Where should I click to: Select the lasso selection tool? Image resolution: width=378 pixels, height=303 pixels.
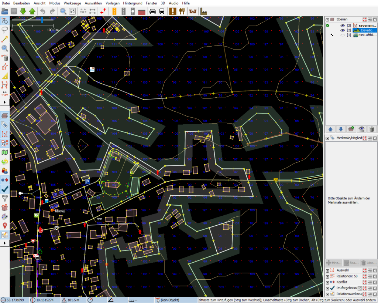(x=4, y=30)
